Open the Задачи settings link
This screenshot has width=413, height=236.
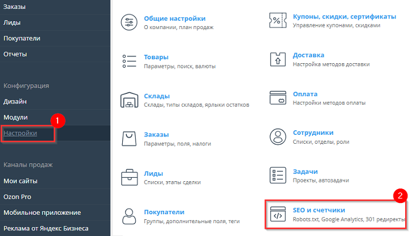coord(305,172)
